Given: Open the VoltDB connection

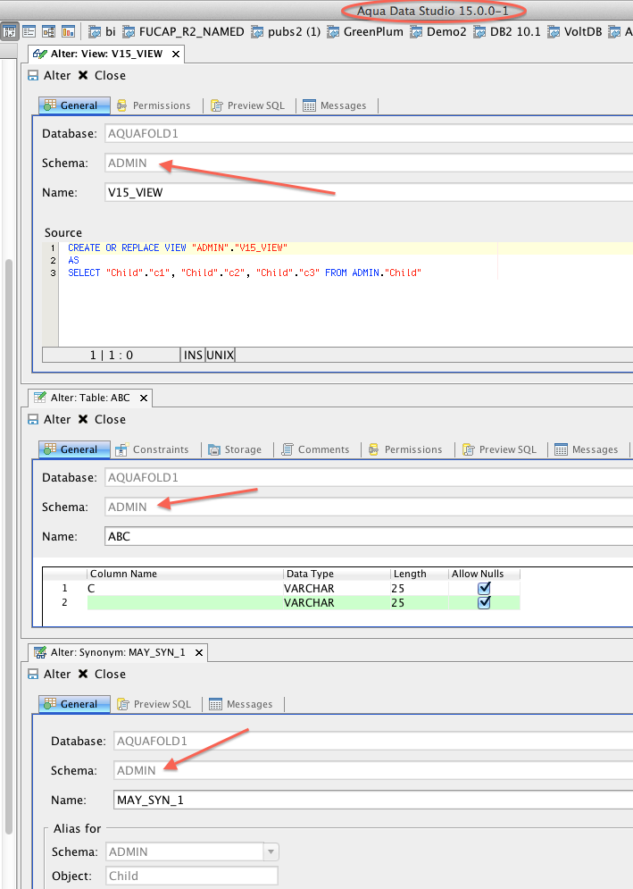Looking at the screenshot, I should [575, 32].
